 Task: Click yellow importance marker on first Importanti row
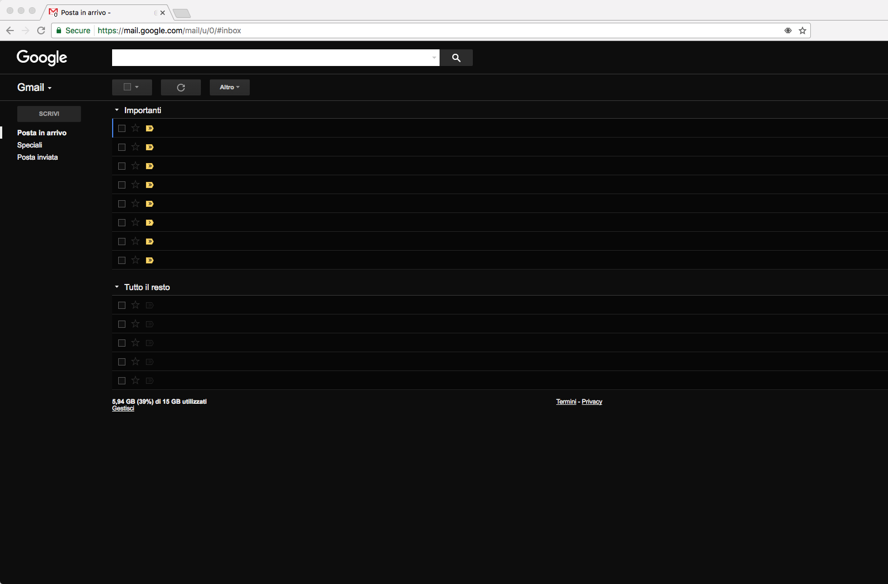click(x=150, y=129)
